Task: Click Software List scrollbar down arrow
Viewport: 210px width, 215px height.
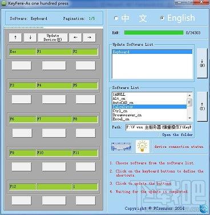Action: (189, 119)
